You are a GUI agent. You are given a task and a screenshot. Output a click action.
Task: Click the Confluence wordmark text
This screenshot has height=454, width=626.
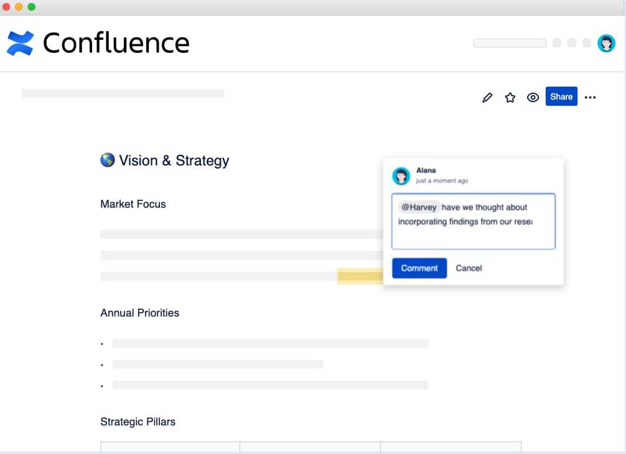(116, 43)
